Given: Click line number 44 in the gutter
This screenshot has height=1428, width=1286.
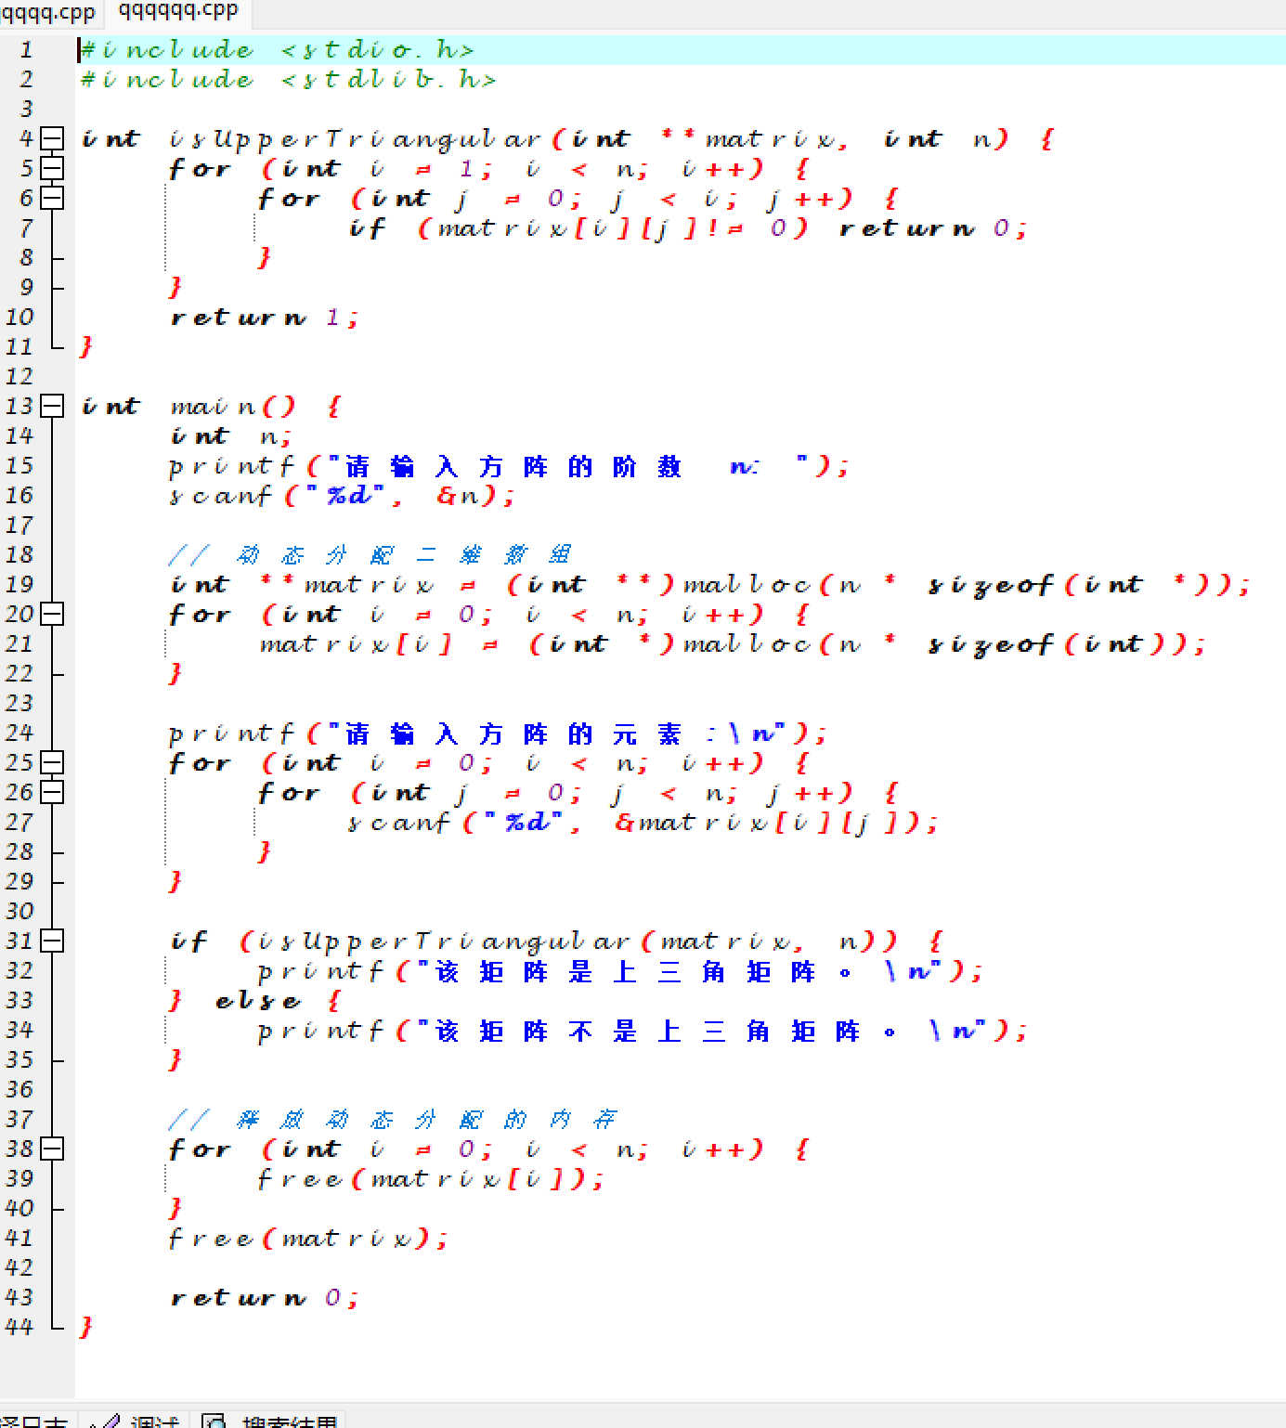Looking at the screenshot, I should [19, 1327].
